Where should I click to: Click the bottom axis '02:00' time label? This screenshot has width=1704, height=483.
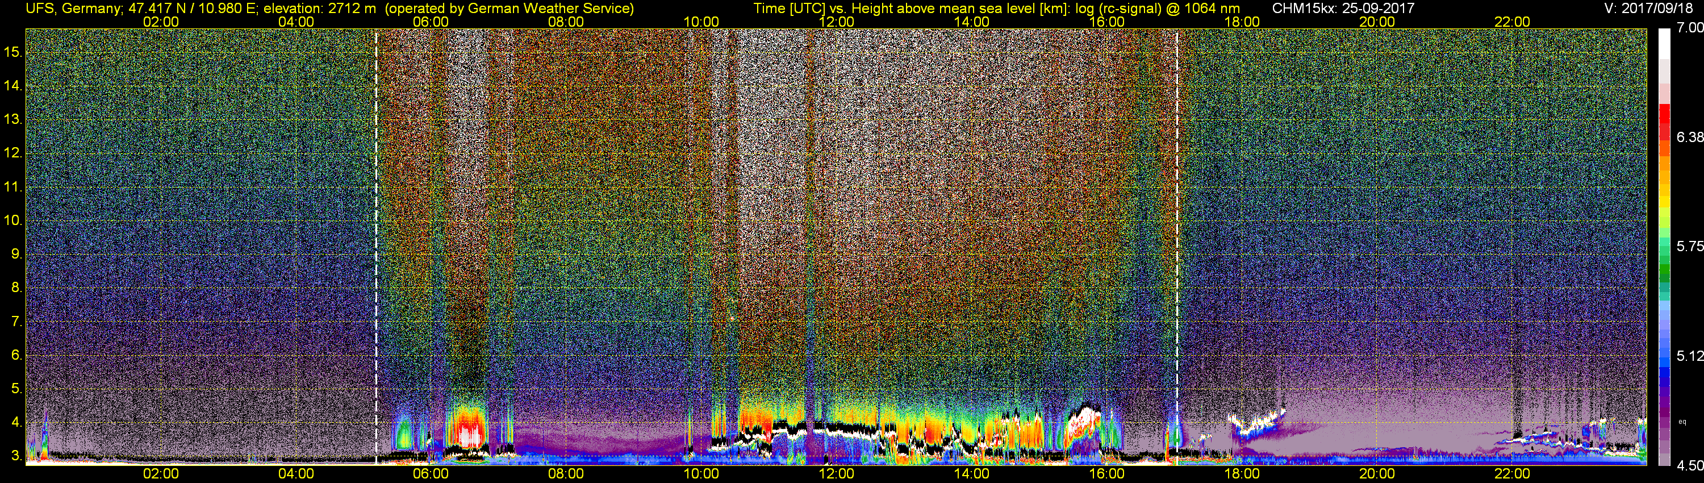(161, 474)
